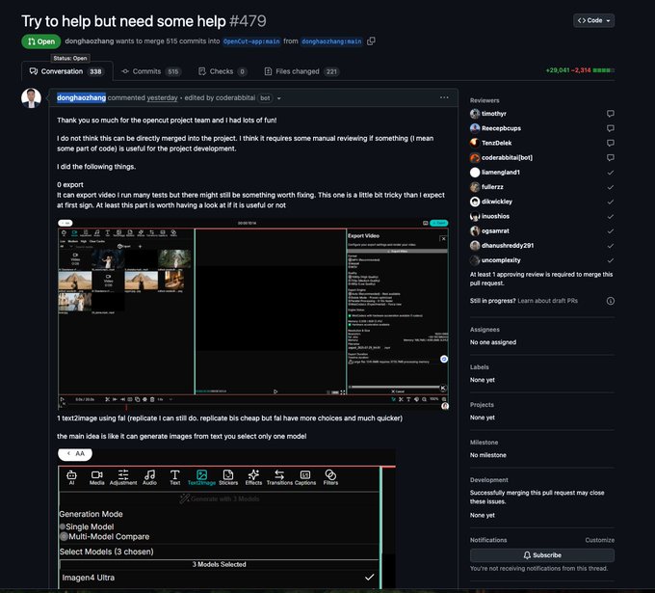
Task: Open the Code dropdown button
Action: point(593,20)
